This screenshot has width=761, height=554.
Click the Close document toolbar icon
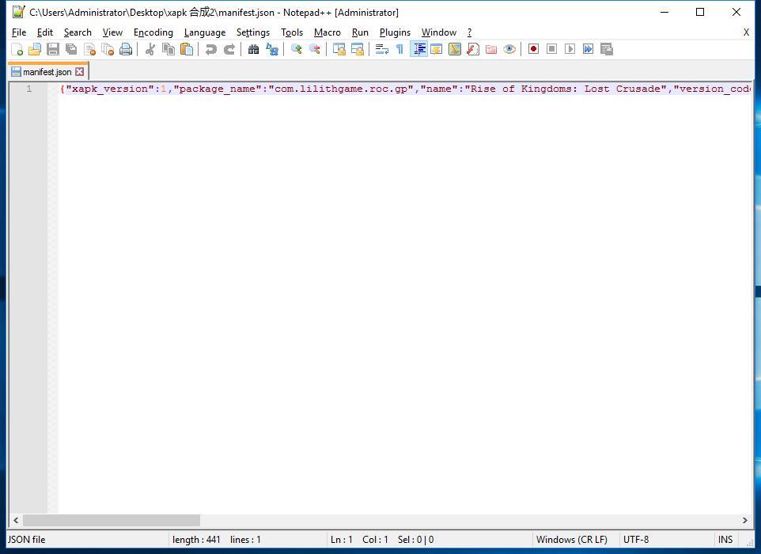(x=90, y=49)
